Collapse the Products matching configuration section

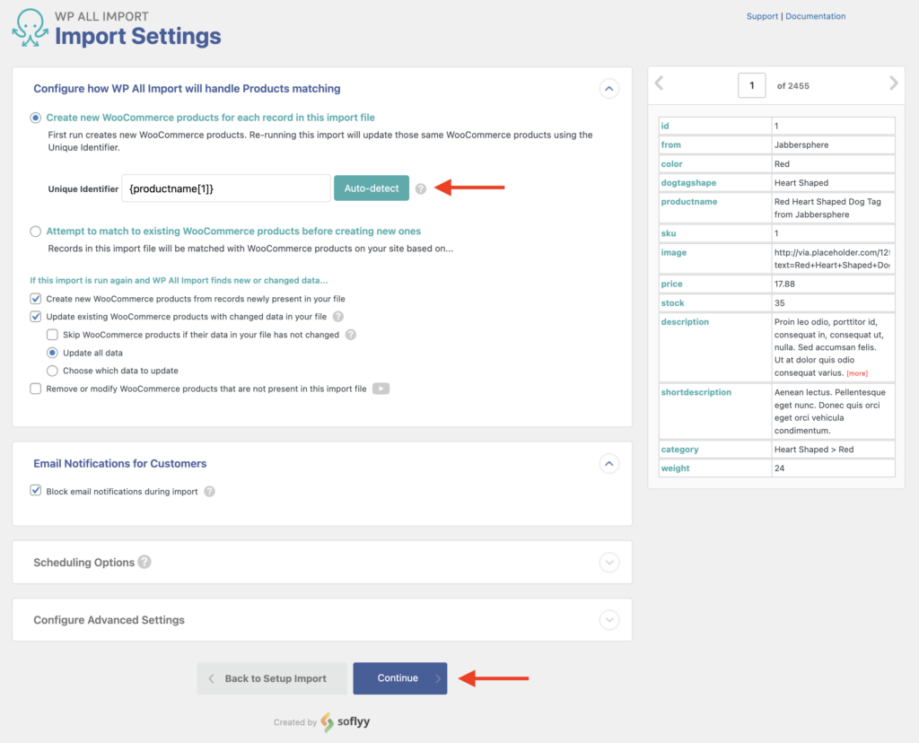point(609,88)
